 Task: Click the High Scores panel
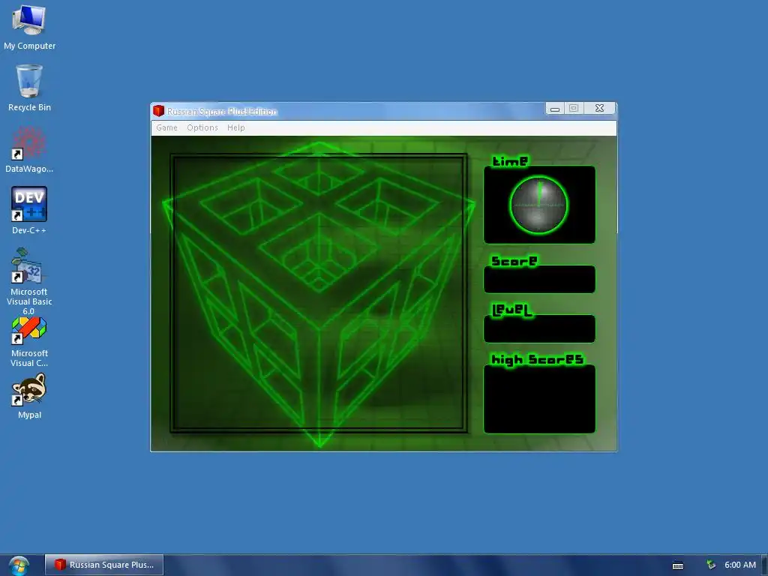click(x=539, y=399)
